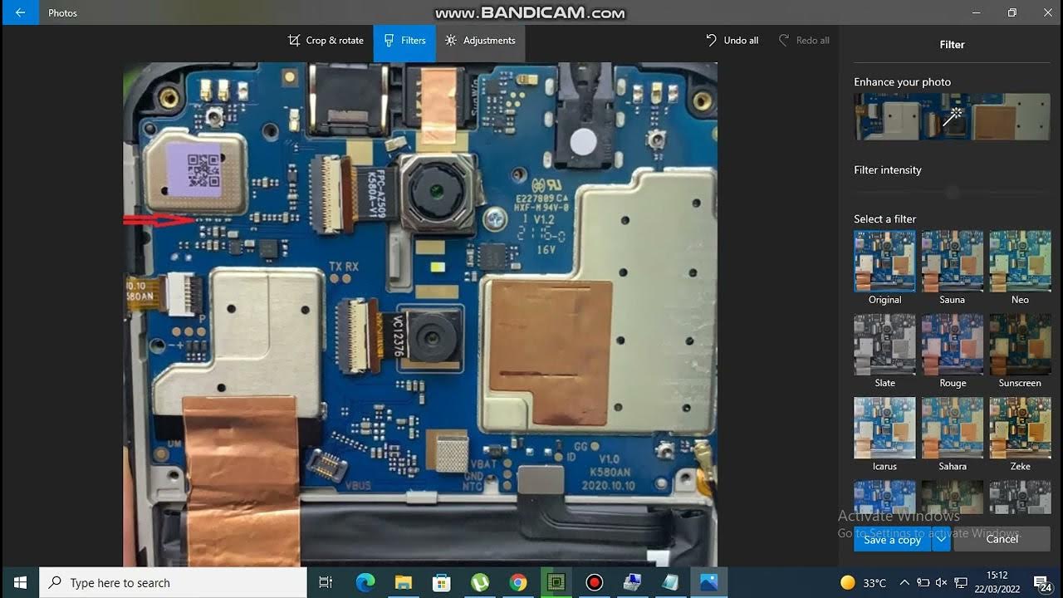Select the Original filter
The height and width of the screenshot is (598, 1063).
pos(885,261)
